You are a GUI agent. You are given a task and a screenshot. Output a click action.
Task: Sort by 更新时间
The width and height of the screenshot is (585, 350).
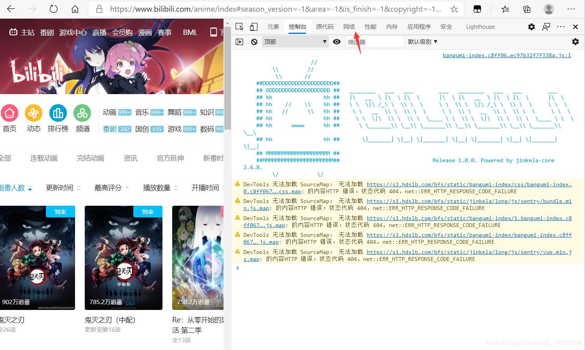click(x=63, y=188)
